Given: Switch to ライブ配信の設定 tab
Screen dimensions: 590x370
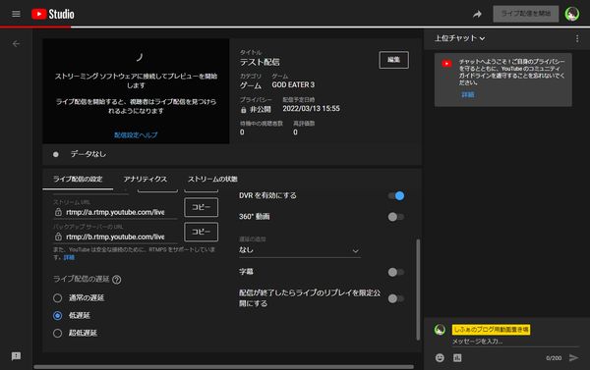Looking at the screenshot, I should point(78,180).
